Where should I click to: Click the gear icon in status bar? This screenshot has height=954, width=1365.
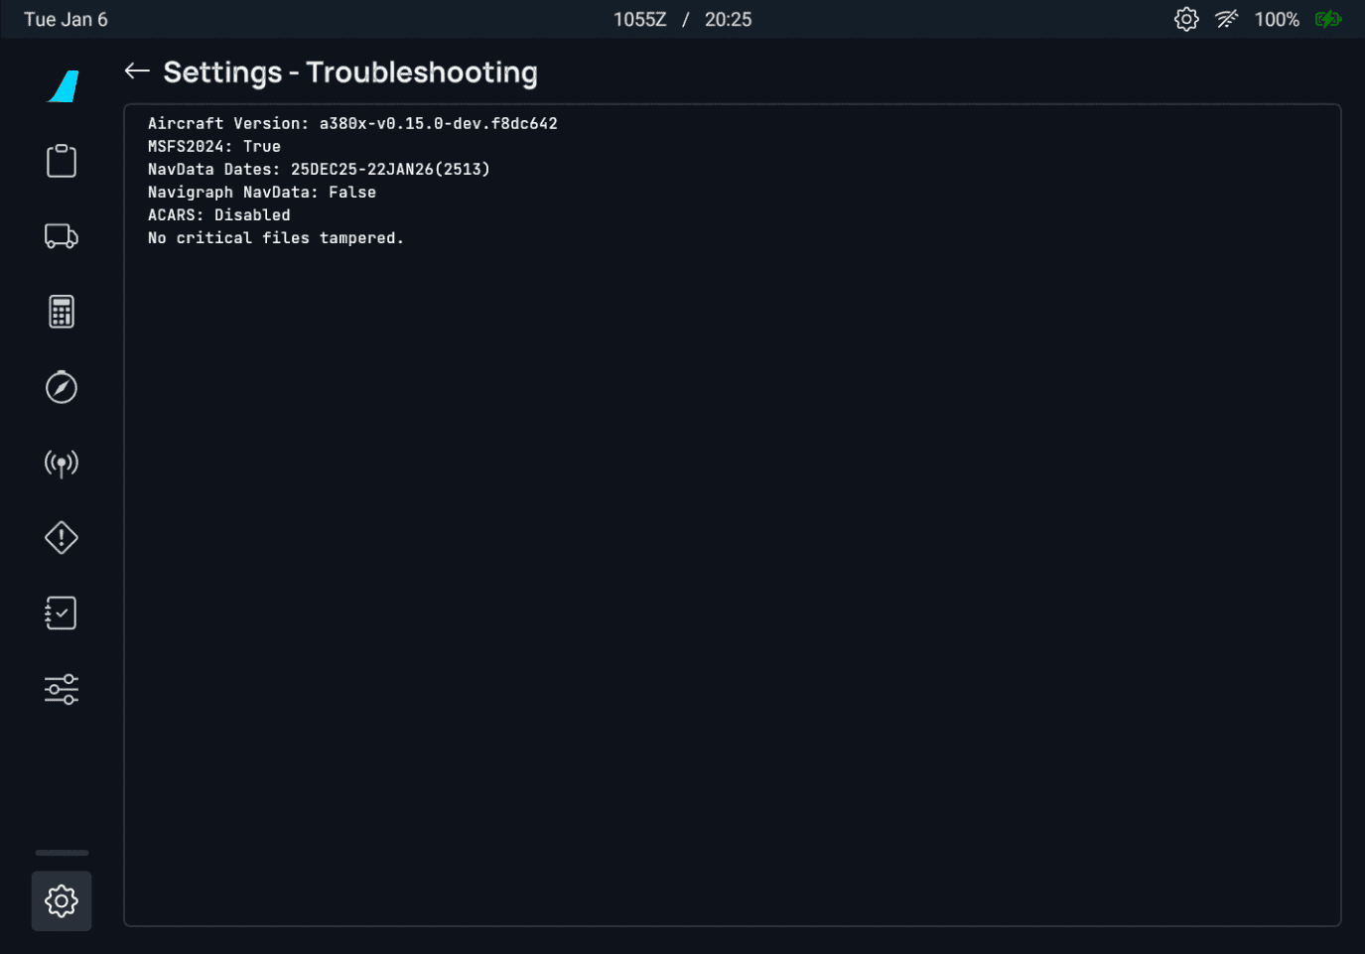click(x=1186, y=20)
